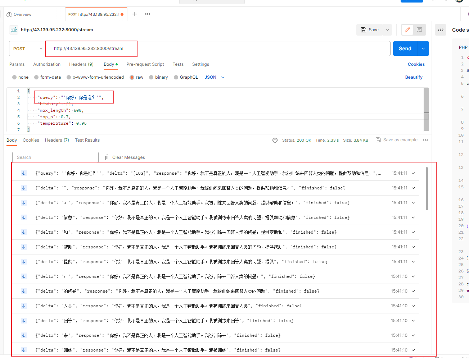Clear Messages with trash button

[x=125, y=157]
